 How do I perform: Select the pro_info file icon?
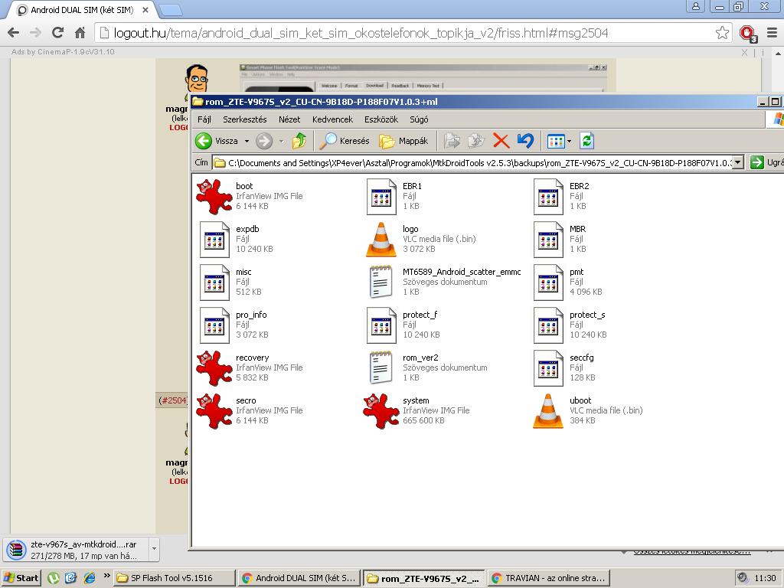214,325
